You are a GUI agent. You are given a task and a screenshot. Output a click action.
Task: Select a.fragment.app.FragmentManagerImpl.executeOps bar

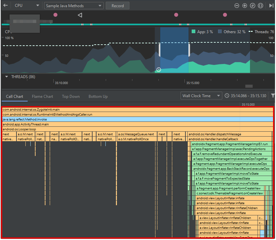coord(232,164)
